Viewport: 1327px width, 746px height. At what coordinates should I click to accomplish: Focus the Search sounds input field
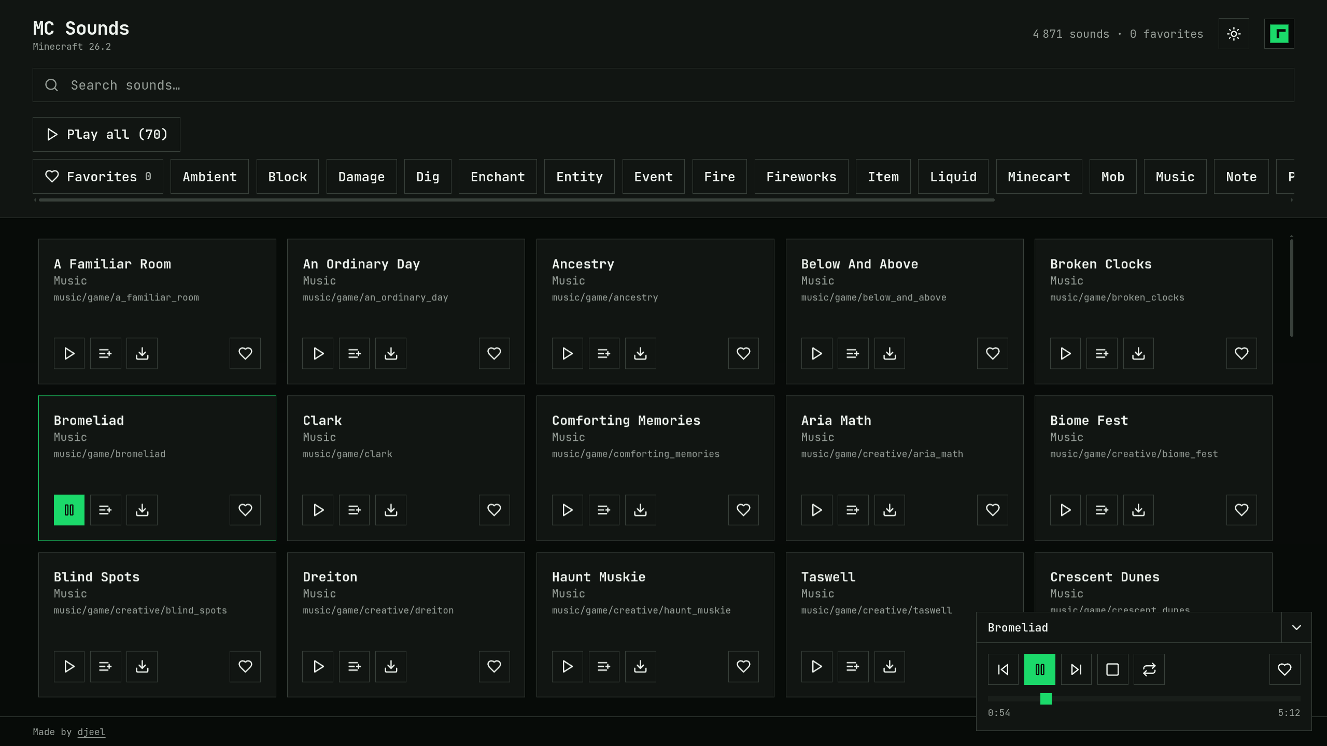coord(663,85)
